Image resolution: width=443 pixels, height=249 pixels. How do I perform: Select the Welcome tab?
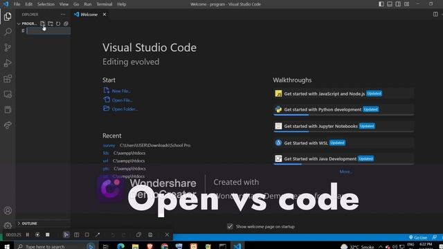click(x=89, y=15)
